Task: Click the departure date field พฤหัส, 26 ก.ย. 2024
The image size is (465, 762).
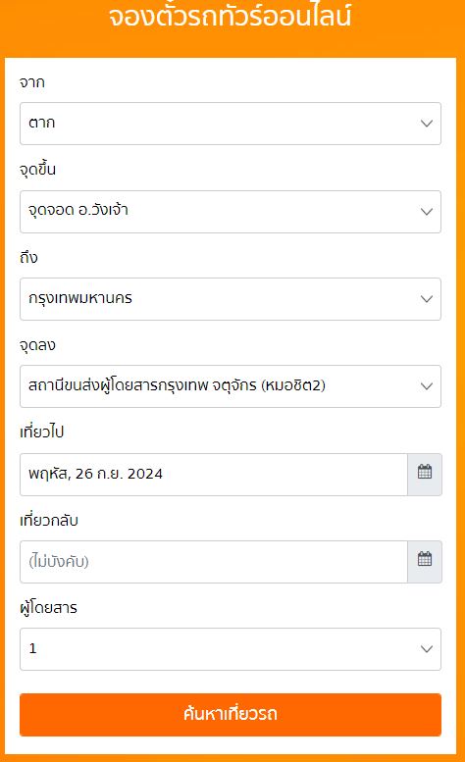Action: point(213,475)
